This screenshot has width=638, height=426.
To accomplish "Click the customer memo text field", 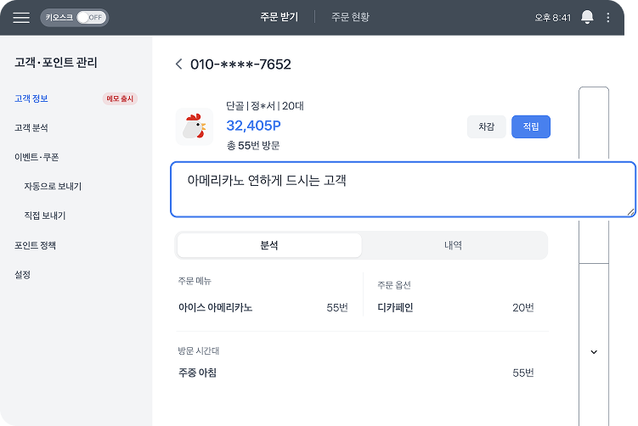I will tap(403, 189).
